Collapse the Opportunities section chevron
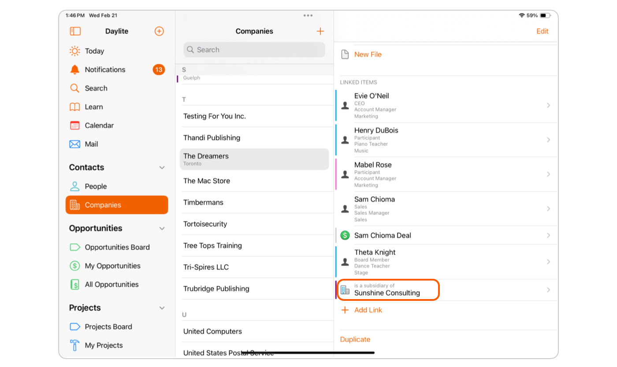 pos(162,228)
